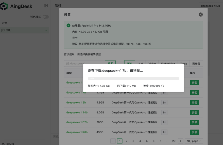Click the green hardware check icon
The image size is (223, 145).
pos(68,25)
